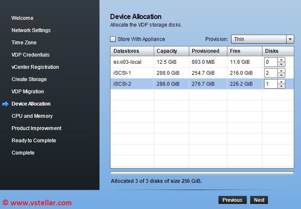Viewport: 301px width, 209px height.
Task: Click the iSCSI-2 disks input field
Action: click(271, 84)
